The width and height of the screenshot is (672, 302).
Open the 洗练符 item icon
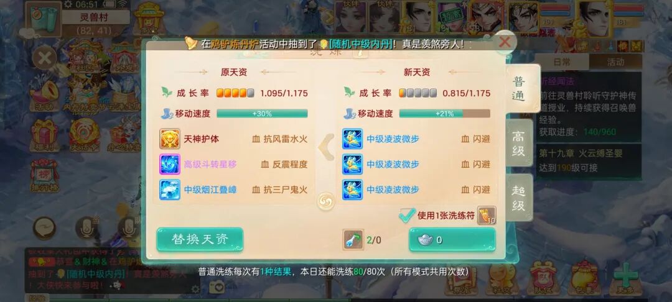487,215
